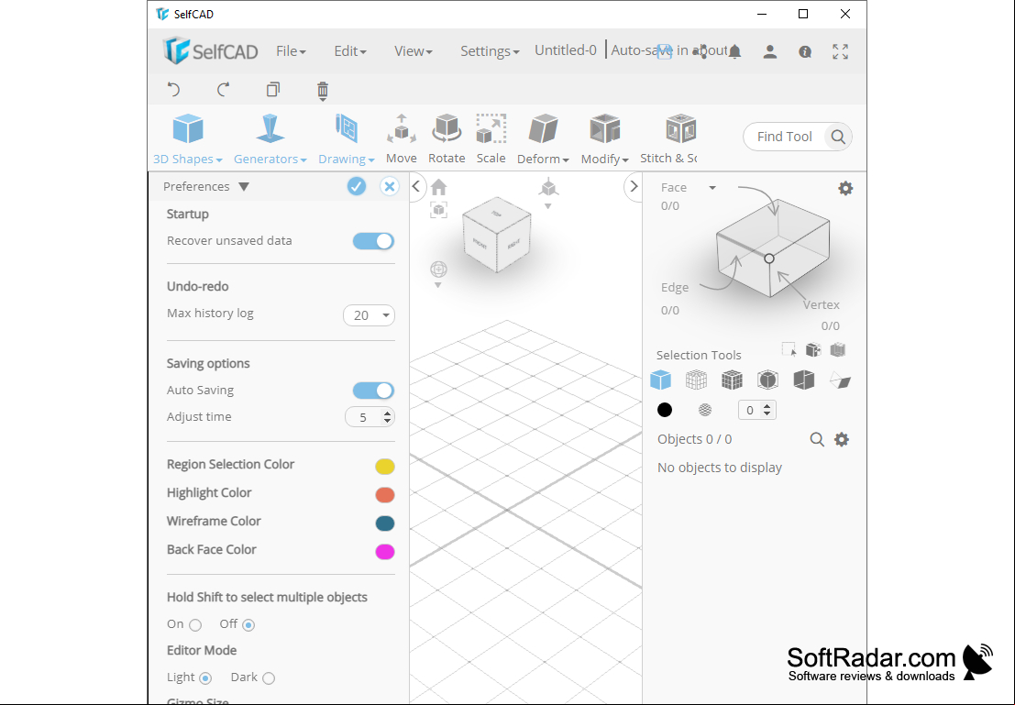Image resolution: width=1015 pixels, height=705 pixels.
Task: Open the Edit menu
Action: [350, 51]
